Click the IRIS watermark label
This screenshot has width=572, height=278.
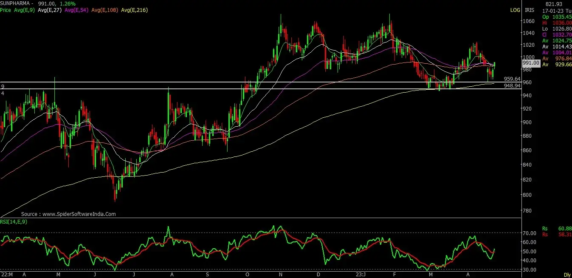[x=529, y=10]
